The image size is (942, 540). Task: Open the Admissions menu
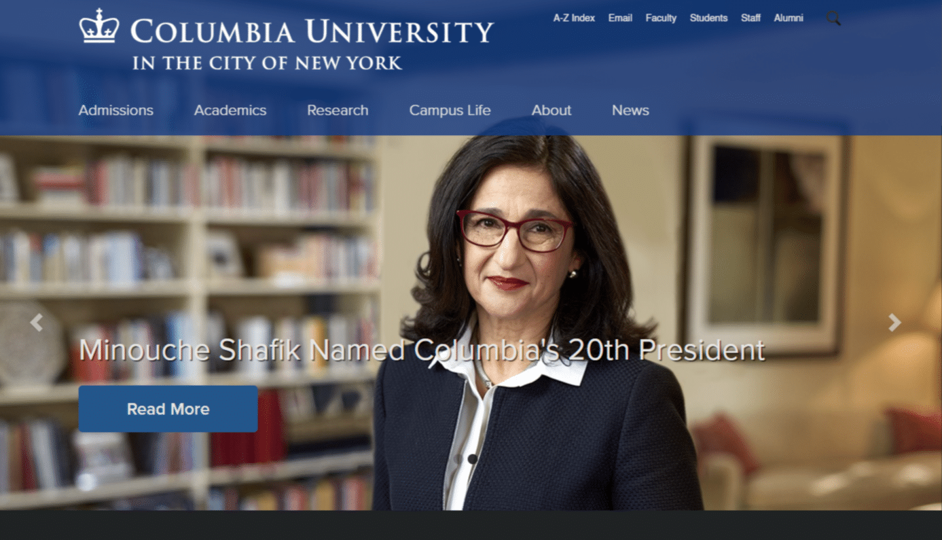point(116,110)
